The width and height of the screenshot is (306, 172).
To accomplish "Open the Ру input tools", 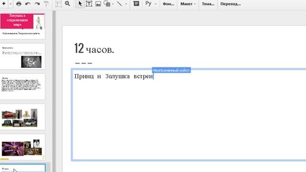I will coord(148,4).
